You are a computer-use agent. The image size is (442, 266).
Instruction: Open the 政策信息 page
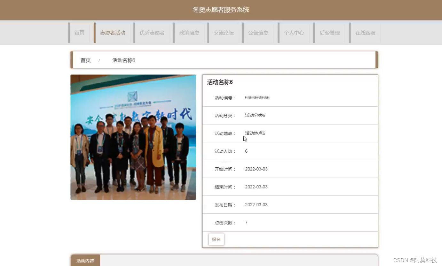point(189,33)
